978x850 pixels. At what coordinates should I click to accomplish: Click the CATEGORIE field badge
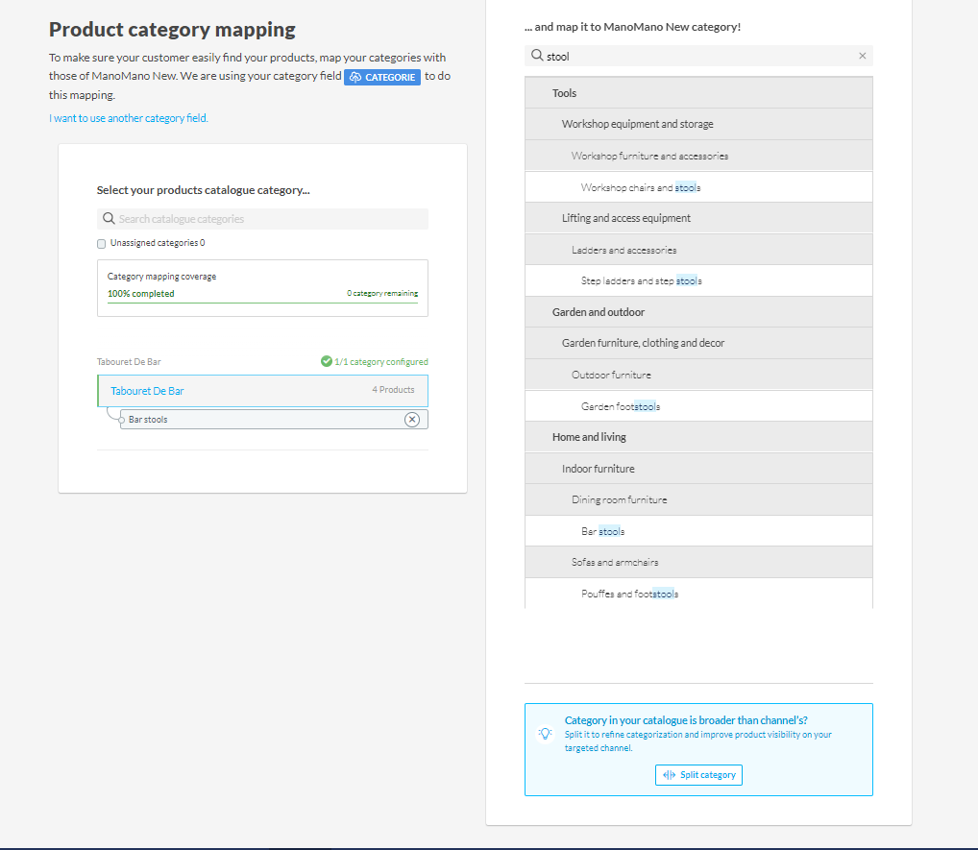pos(382,77)
